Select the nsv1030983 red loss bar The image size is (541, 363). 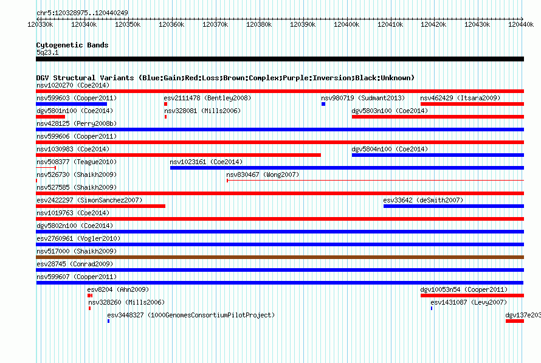click(x=178, y=155)
